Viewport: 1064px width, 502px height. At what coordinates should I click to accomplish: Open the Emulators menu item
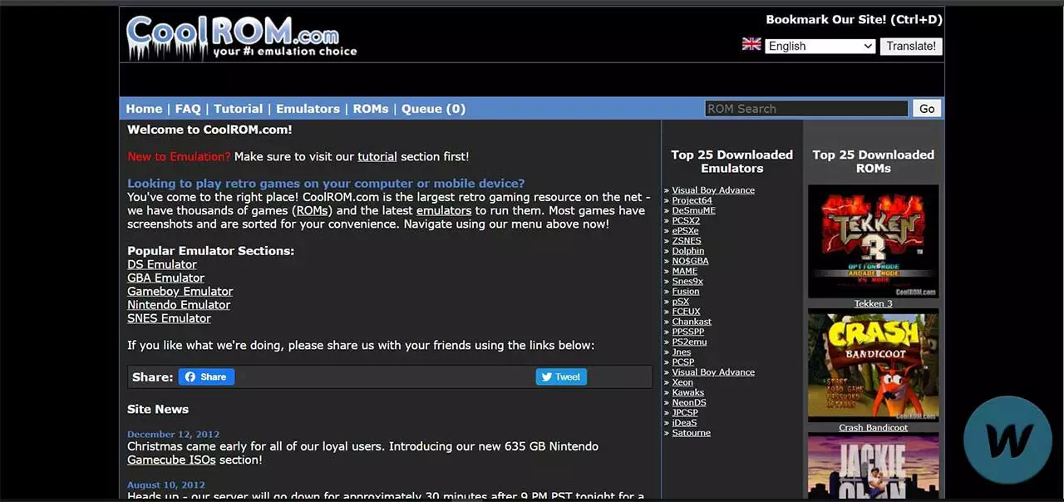click(308, 109)
